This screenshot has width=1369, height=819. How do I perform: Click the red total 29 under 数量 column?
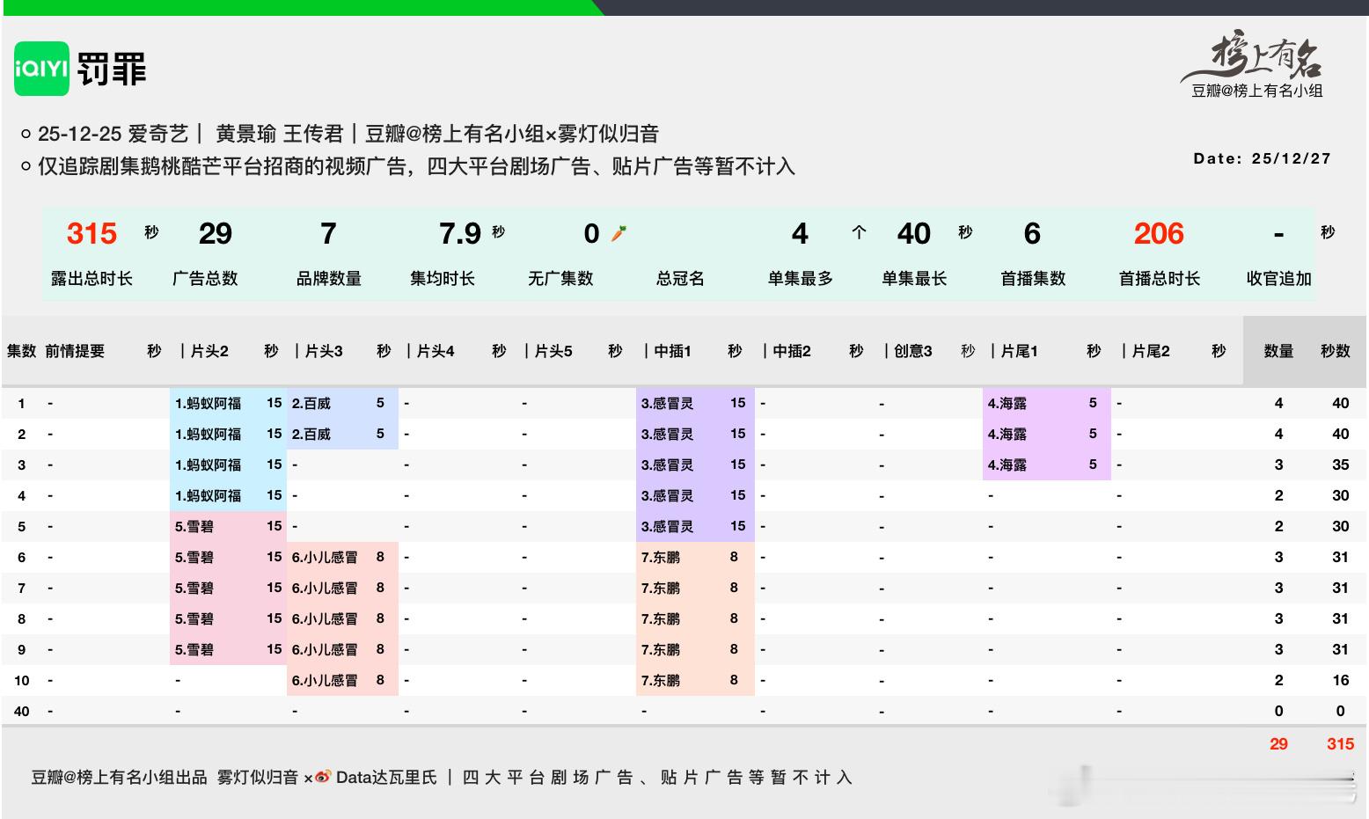coord(1278,744)
